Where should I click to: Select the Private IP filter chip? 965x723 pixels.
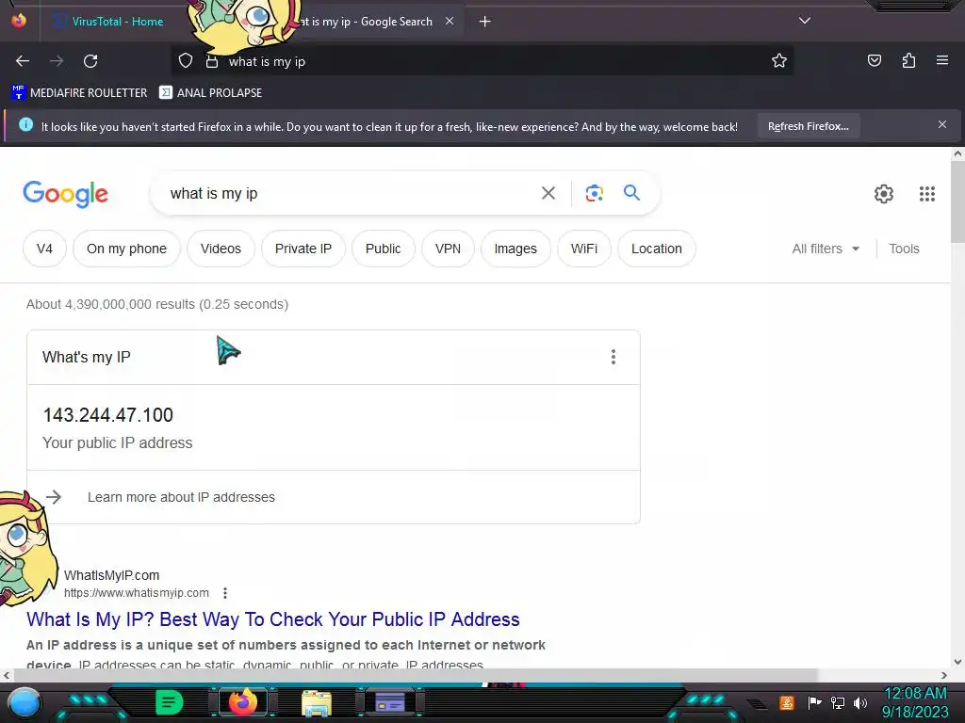(303, 249)
